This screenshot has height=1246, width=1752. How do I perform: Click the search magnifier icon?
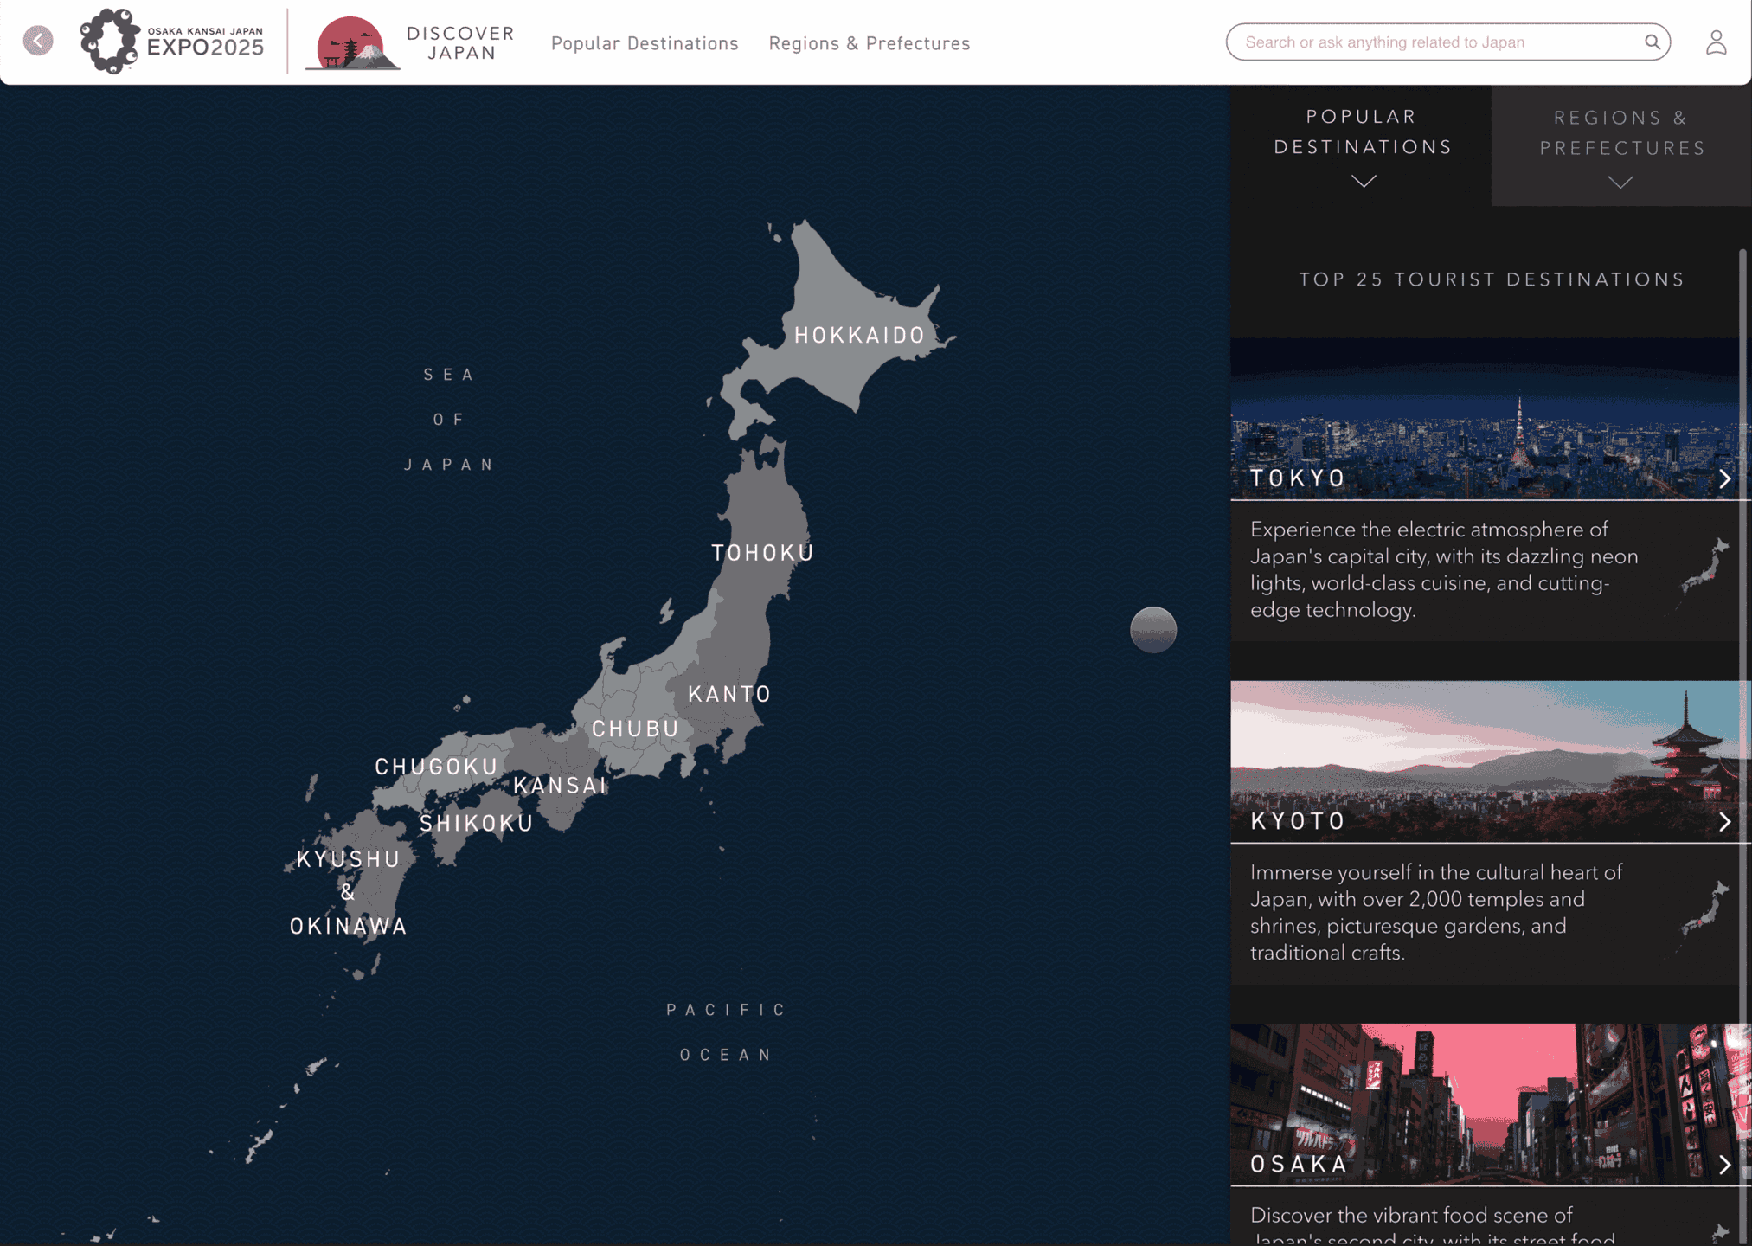coord(1651,42)
